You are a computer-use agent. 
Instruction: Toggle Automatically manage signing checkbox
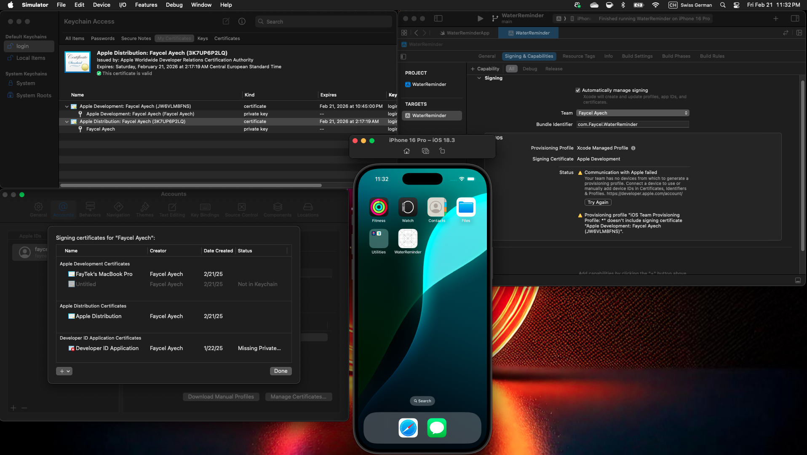click(x=578, y=90)
